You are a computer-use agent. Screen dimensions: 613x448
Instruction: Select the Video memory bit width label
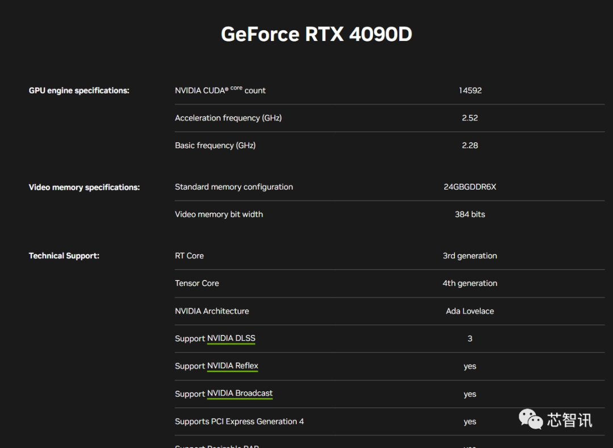(219, 215)
